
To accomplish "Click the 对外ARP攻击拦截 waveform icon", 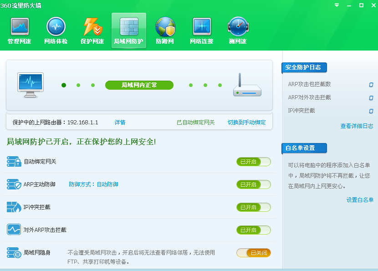I will click(14, 230).
